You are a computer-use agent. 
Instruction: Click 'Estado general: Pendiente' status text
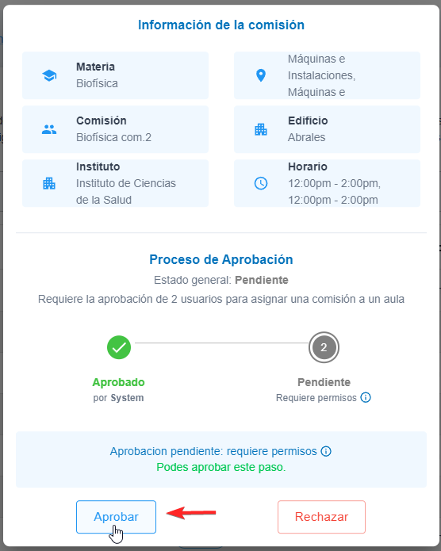coord(221,280)
